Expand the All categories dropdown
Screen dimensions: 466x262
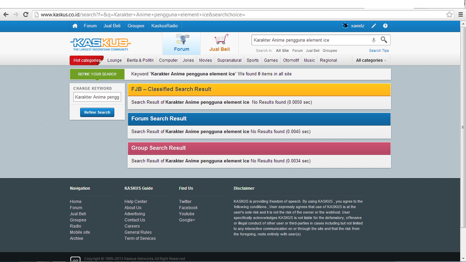371,60
